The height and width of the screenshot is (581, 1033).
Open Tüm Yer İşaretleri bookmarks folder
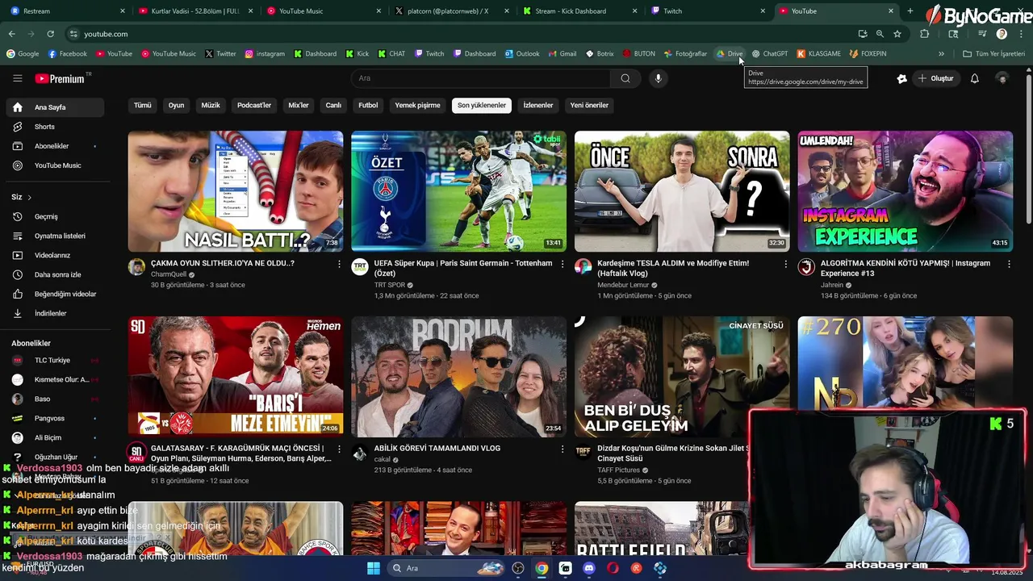[994, 53]
